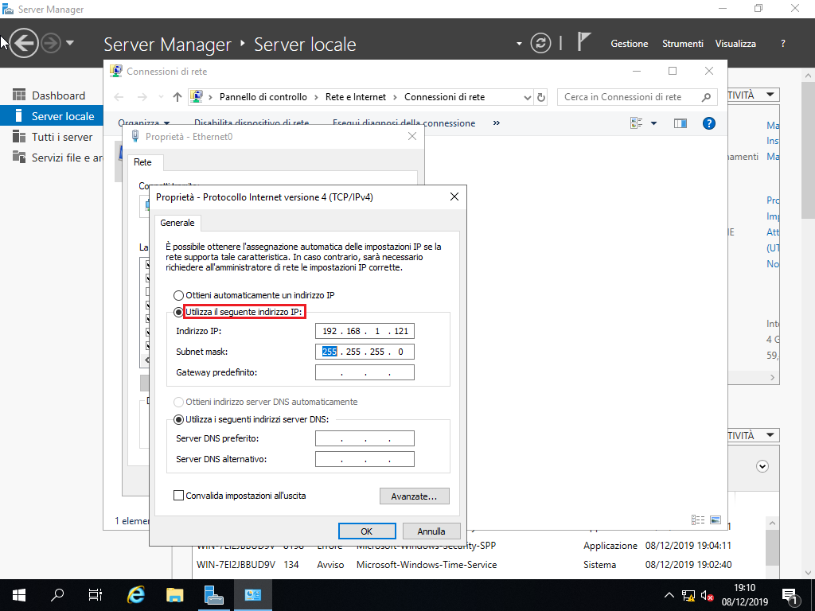815x611 pixels.
Task: Click the Server DNS preferito input field
Action: (365, 438)
